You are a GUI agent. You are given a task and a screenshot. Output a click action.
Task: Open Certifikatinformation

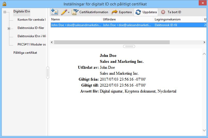click(90, 12)
